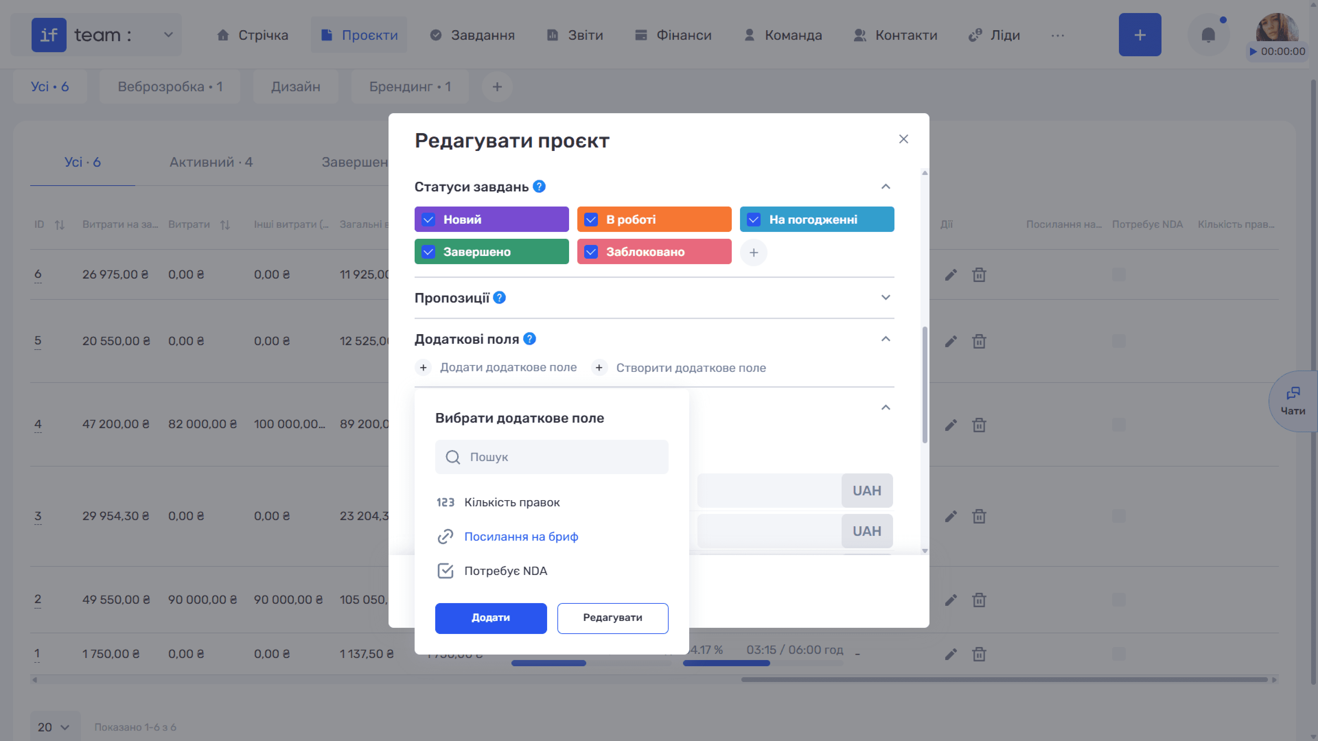Uncheck the Новий status checkbox

coord(428,220)
